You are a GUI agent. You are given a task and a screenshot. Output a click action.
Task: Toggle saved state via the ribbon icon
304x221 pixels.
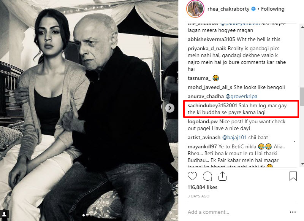[x=293, y=176]
